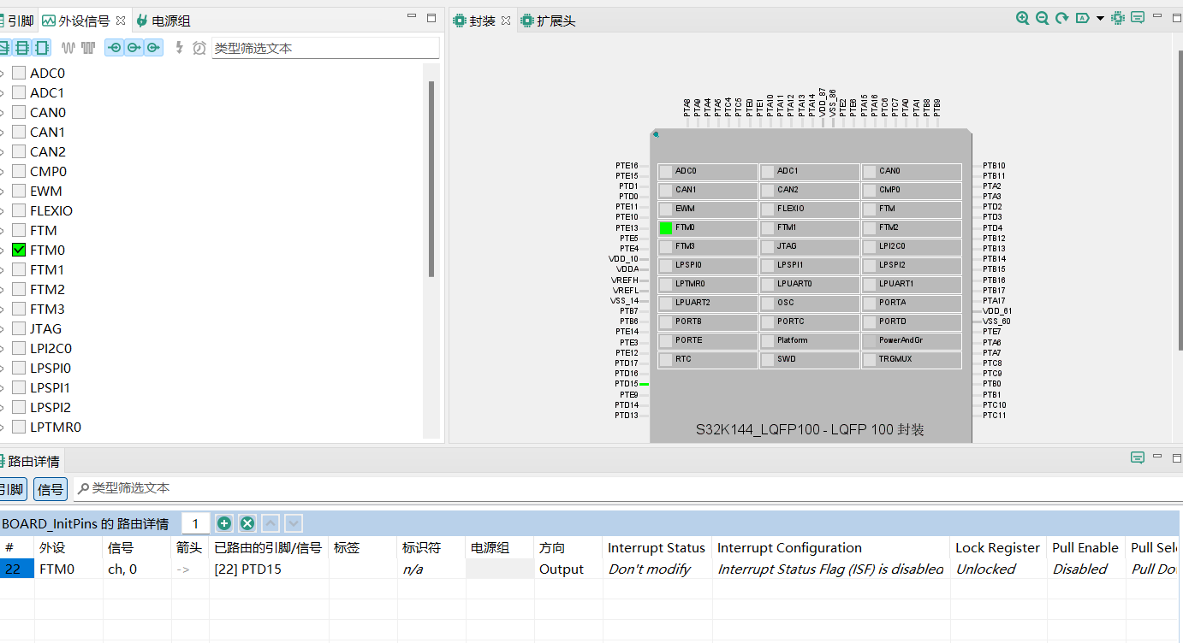The image size is (1183, 643).
Task: Toggle the first routed-signal arrow filter
Action: tap(114, 48)
